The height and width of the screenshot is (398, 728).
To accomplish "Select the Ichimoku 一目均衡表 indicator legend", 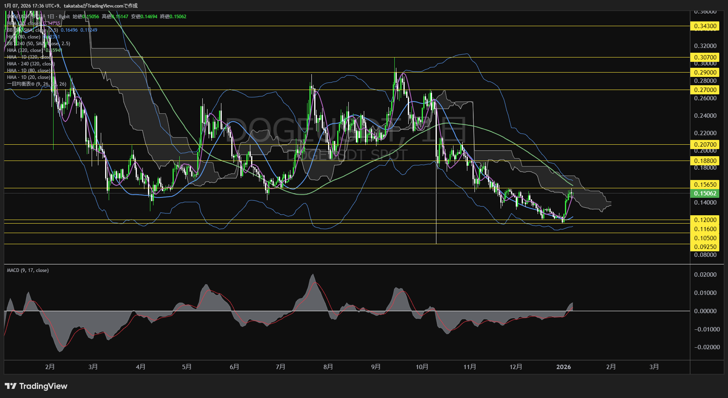I will pyautogui.click(x=36, y=84).
